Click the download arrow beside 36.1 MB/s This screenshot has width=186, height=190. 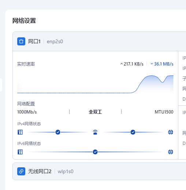pyautogui.click(x=152, y=64)
